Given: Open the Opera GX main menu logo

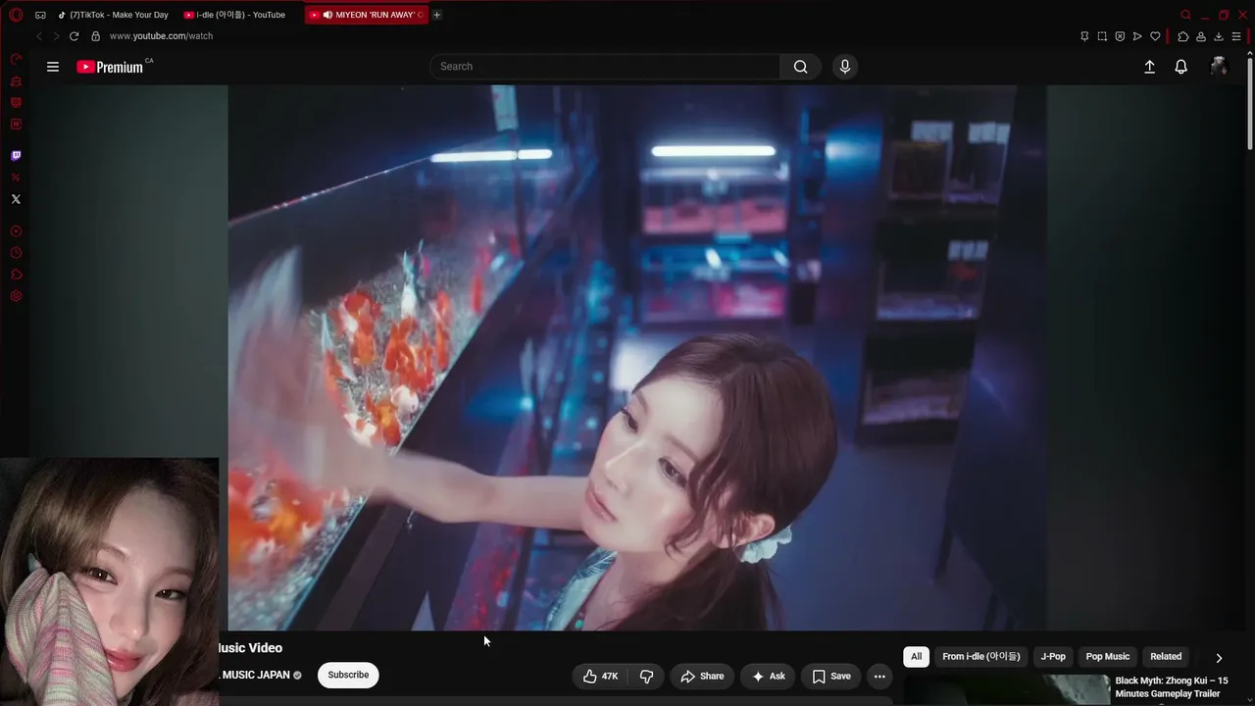Looking at the screenshot, I should [x=16, y=15].
